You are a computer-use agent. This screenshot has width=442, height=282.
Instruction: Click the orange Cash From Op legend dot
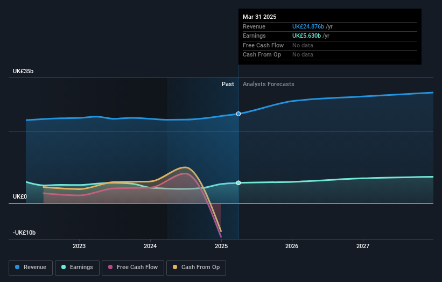(175, 267)
